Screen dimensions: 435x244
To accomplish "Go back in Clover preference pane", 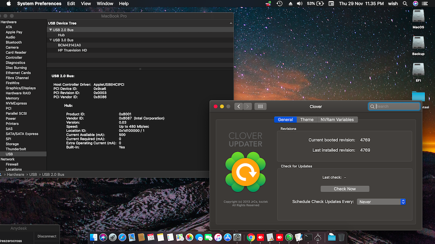I will point(239,107).
